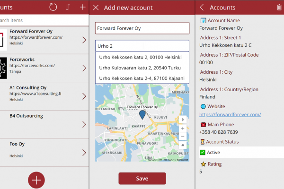Viewport: 284px width, 189px height.
Task: Zoom out on the map
Action: [x=183, y=136]
